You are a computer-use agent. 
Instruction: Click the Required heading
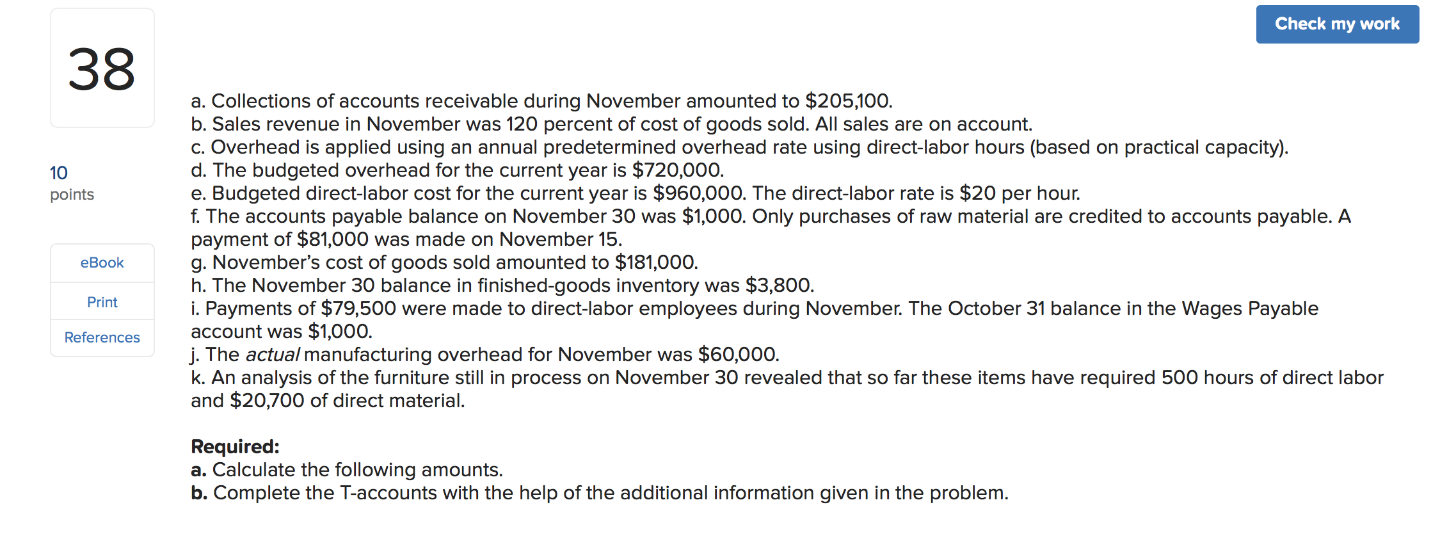point(235,446)
